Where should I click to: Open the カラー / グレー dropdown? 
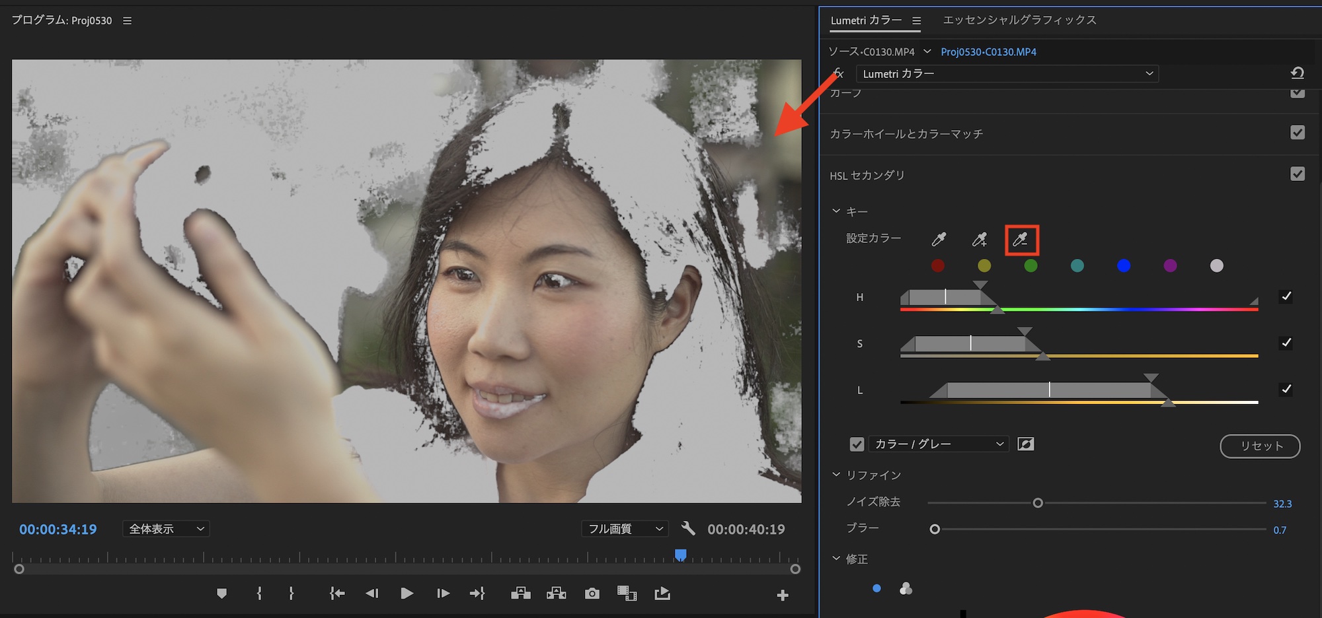(939, 444)
